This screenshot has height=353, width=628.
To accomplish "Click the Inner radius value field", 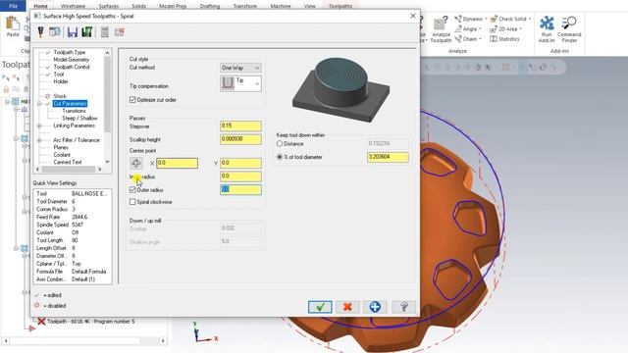I will coord(240,176).
